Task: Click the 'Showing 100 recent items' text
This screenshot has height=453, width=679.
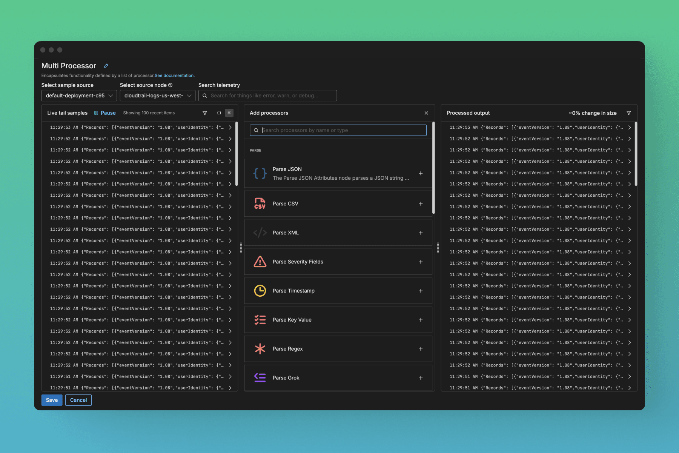Action: coord(149,113)
